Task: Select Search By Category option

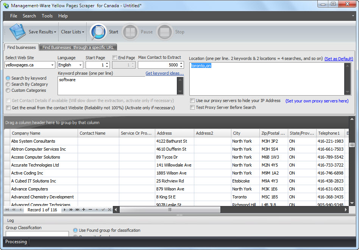Action: 8,84
